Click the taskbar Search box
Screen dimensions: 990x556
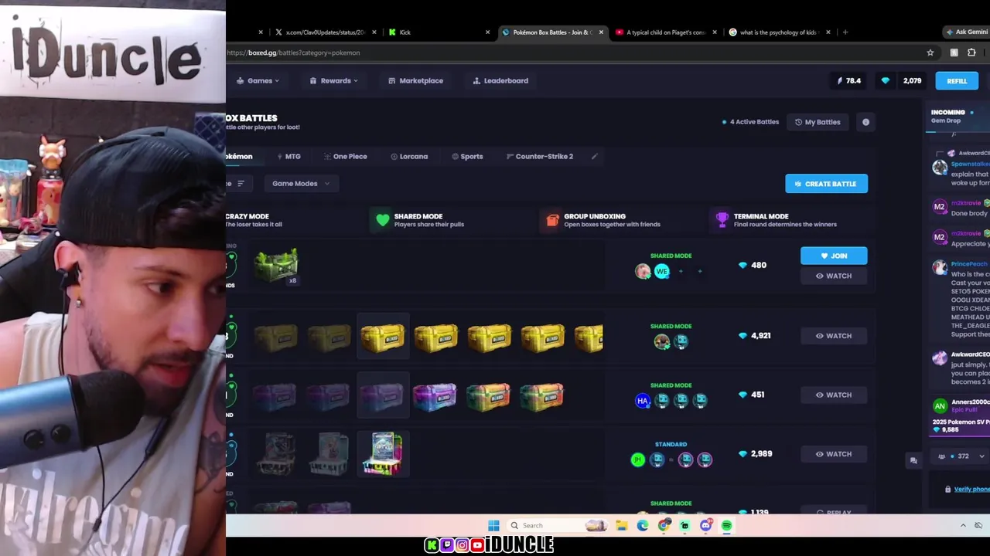pyautogui.click(x=558, y=526)
